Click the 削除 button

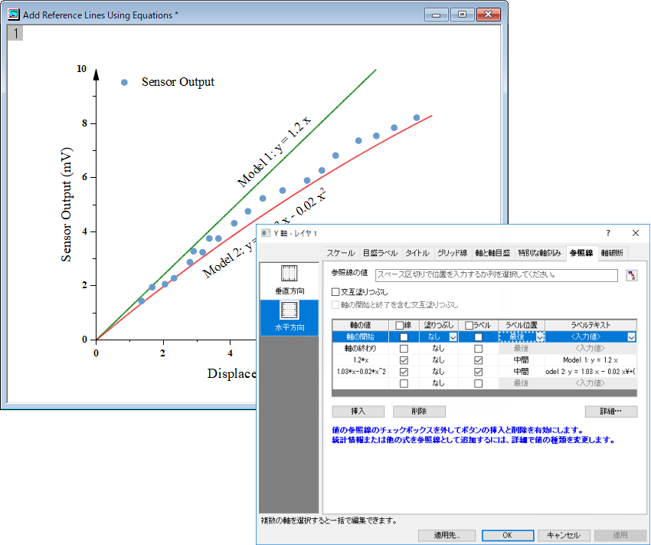(420, 412)
